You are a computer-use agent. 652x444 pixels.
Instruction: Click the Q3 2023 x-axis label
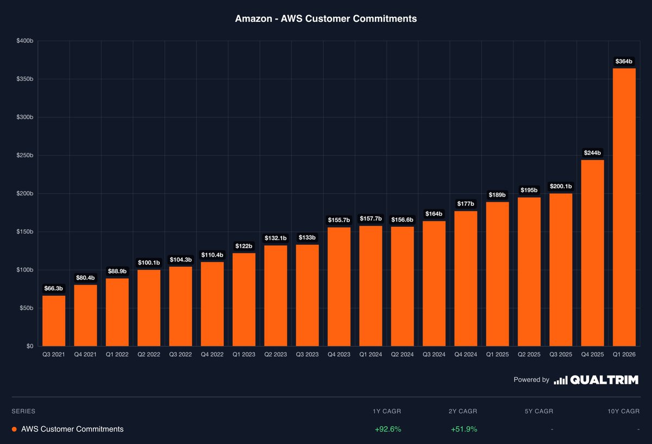(x=307, y=354)
